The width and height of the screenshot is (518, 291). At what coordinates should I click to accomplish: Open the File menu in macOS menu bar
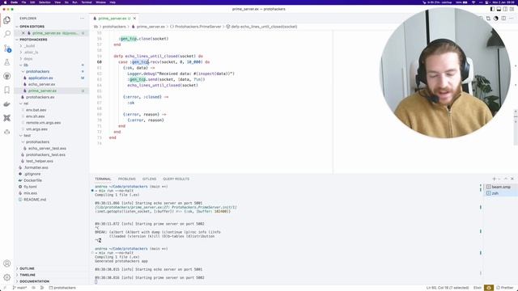click(x=23, y=2)
